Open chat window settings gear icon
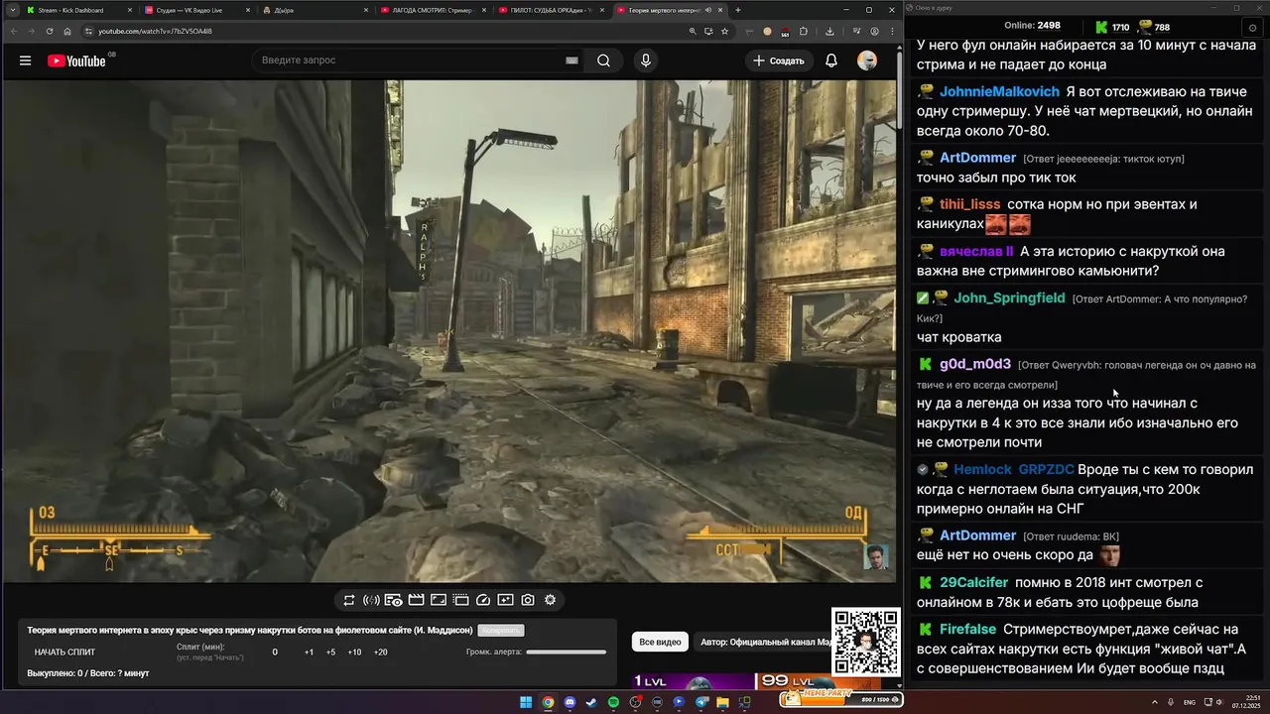Viewport: 1270px width, 714px height. coord(1252,27)
